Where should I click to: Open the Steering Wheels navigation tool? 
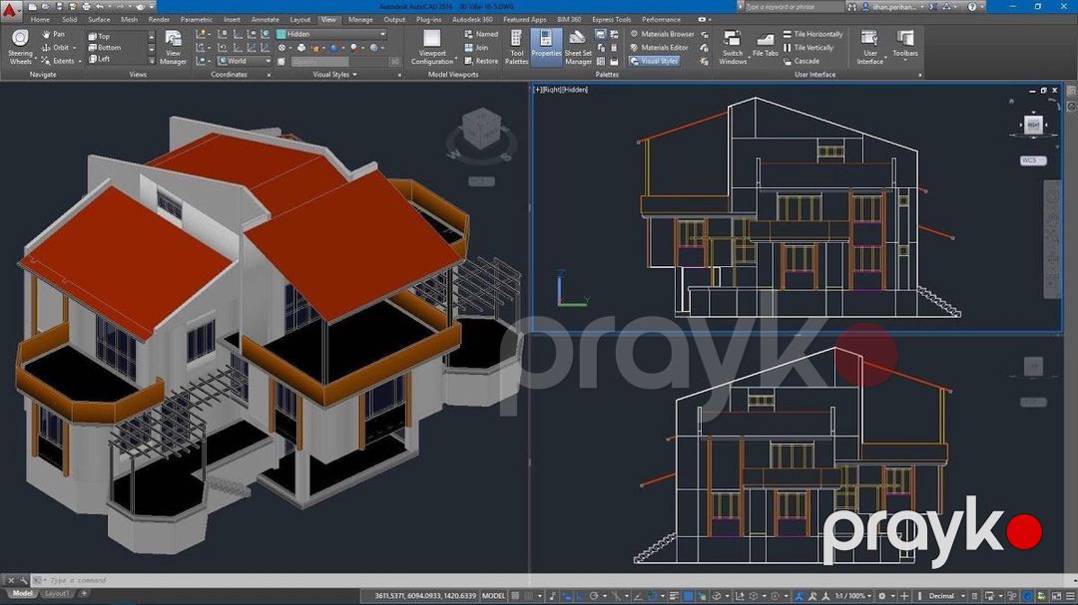(x=20, y=47)
